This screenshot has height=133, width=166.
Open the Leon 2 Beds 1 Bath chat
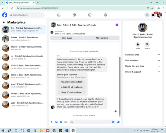pos(23,104)
